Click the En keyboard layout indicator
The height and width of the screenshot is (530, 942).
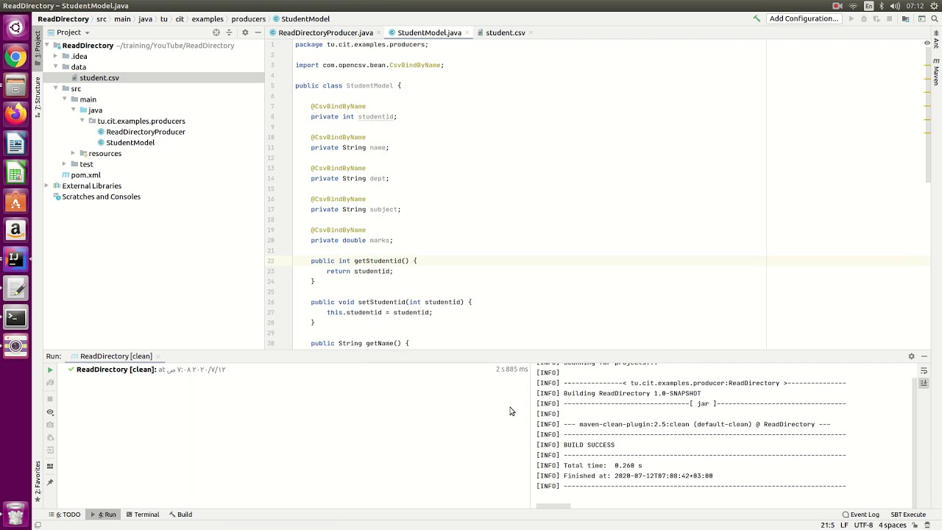pos(868,6)
